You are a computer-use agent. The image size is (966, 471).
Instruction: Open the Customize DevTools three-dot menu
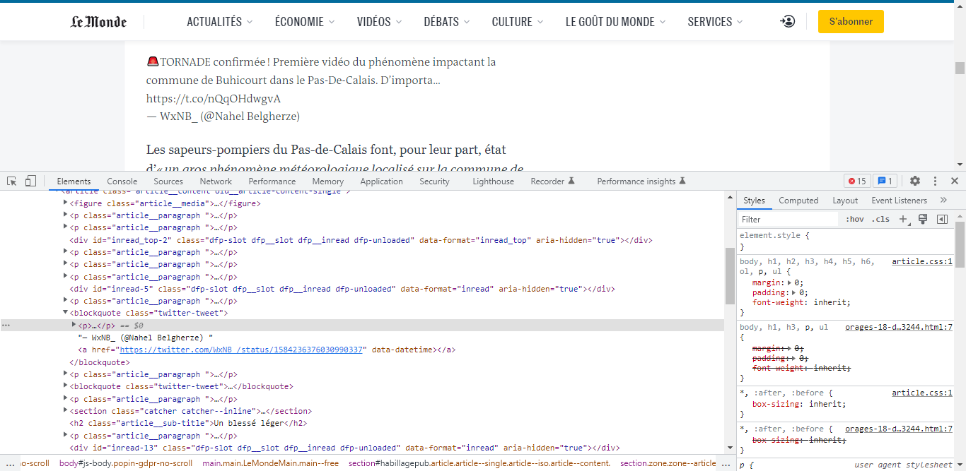935,181
